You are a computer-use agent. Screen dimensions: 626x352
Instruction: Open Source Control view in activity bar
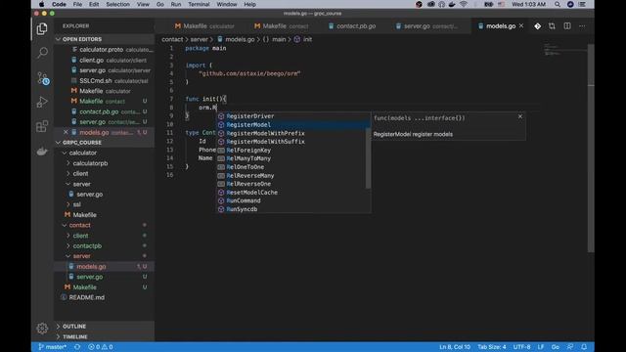tap(42, 78)
